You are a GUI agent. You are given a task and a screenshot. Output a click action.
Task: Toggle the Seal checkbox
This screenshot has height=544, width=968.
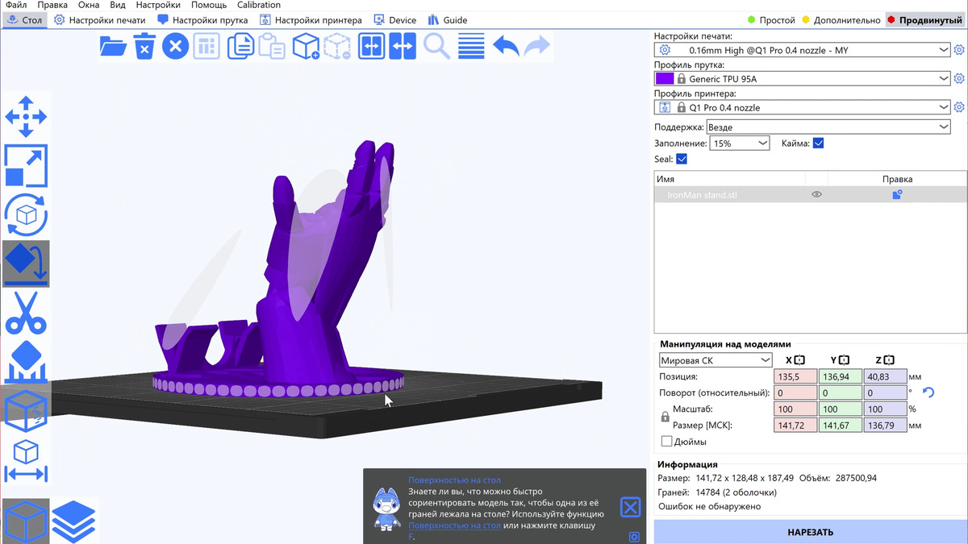tap(682, 160)
